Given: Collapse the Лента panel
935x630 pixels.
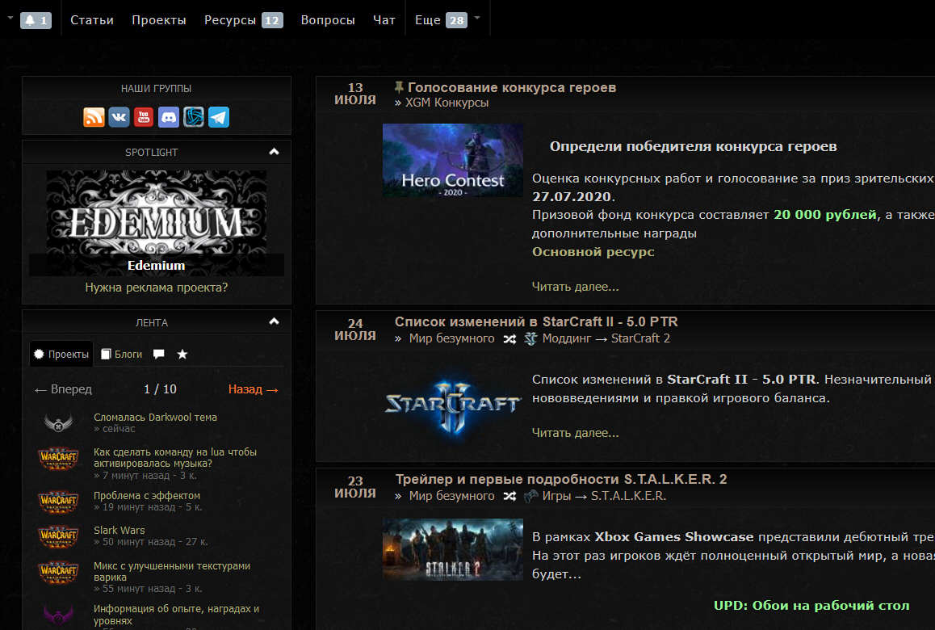Looking at the screenshot, I should tap(274, 321).
